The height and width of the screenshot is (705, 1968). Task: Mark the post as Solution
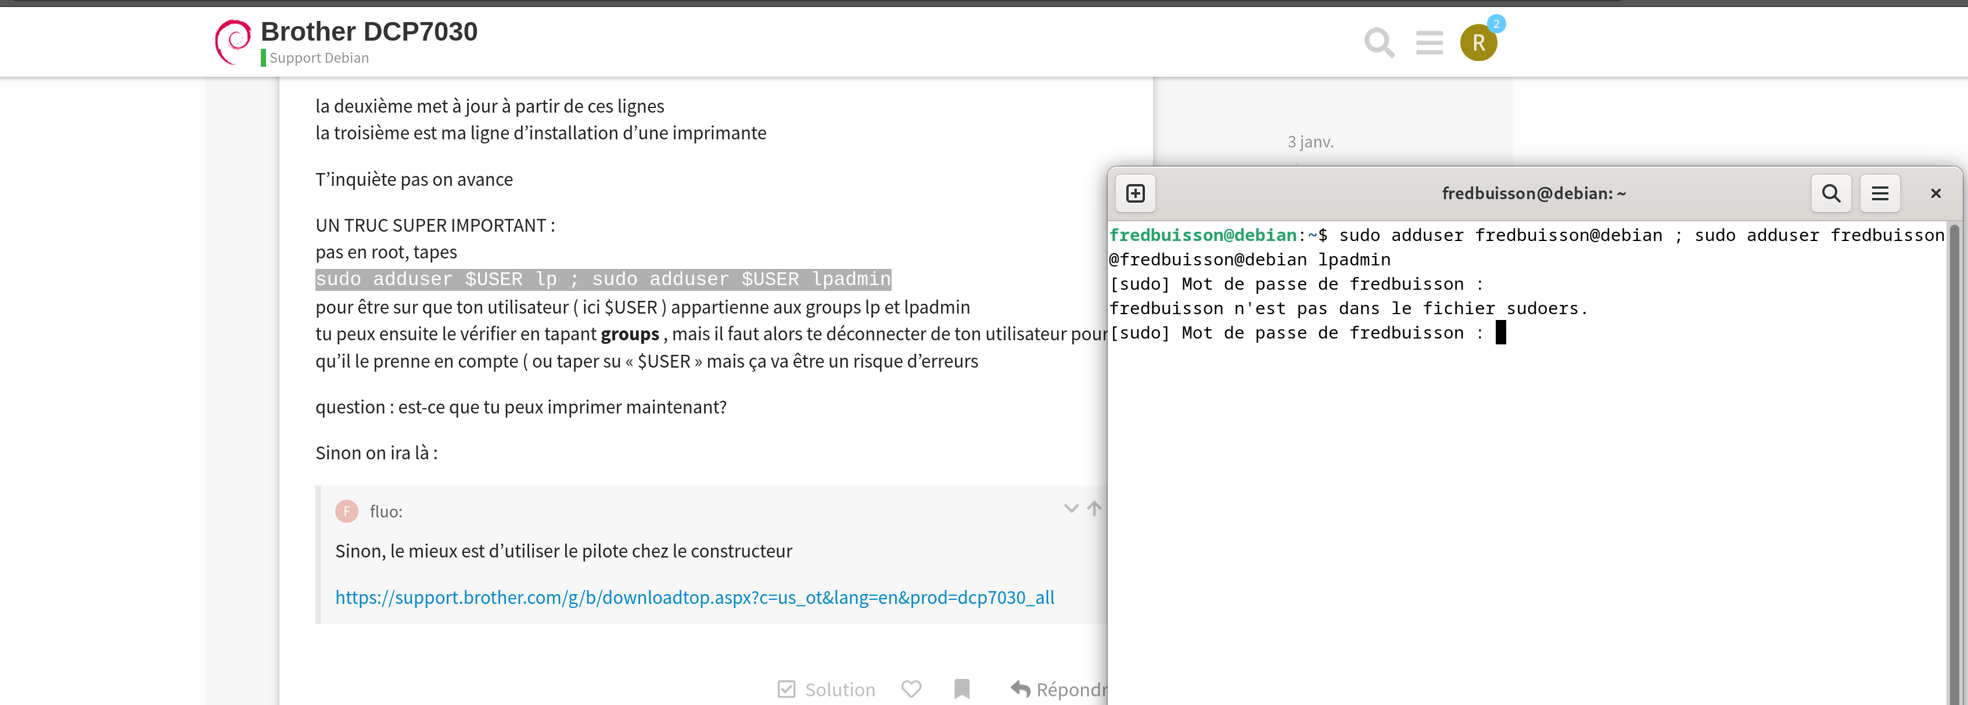pyautogui.click(x=827, y=689)
